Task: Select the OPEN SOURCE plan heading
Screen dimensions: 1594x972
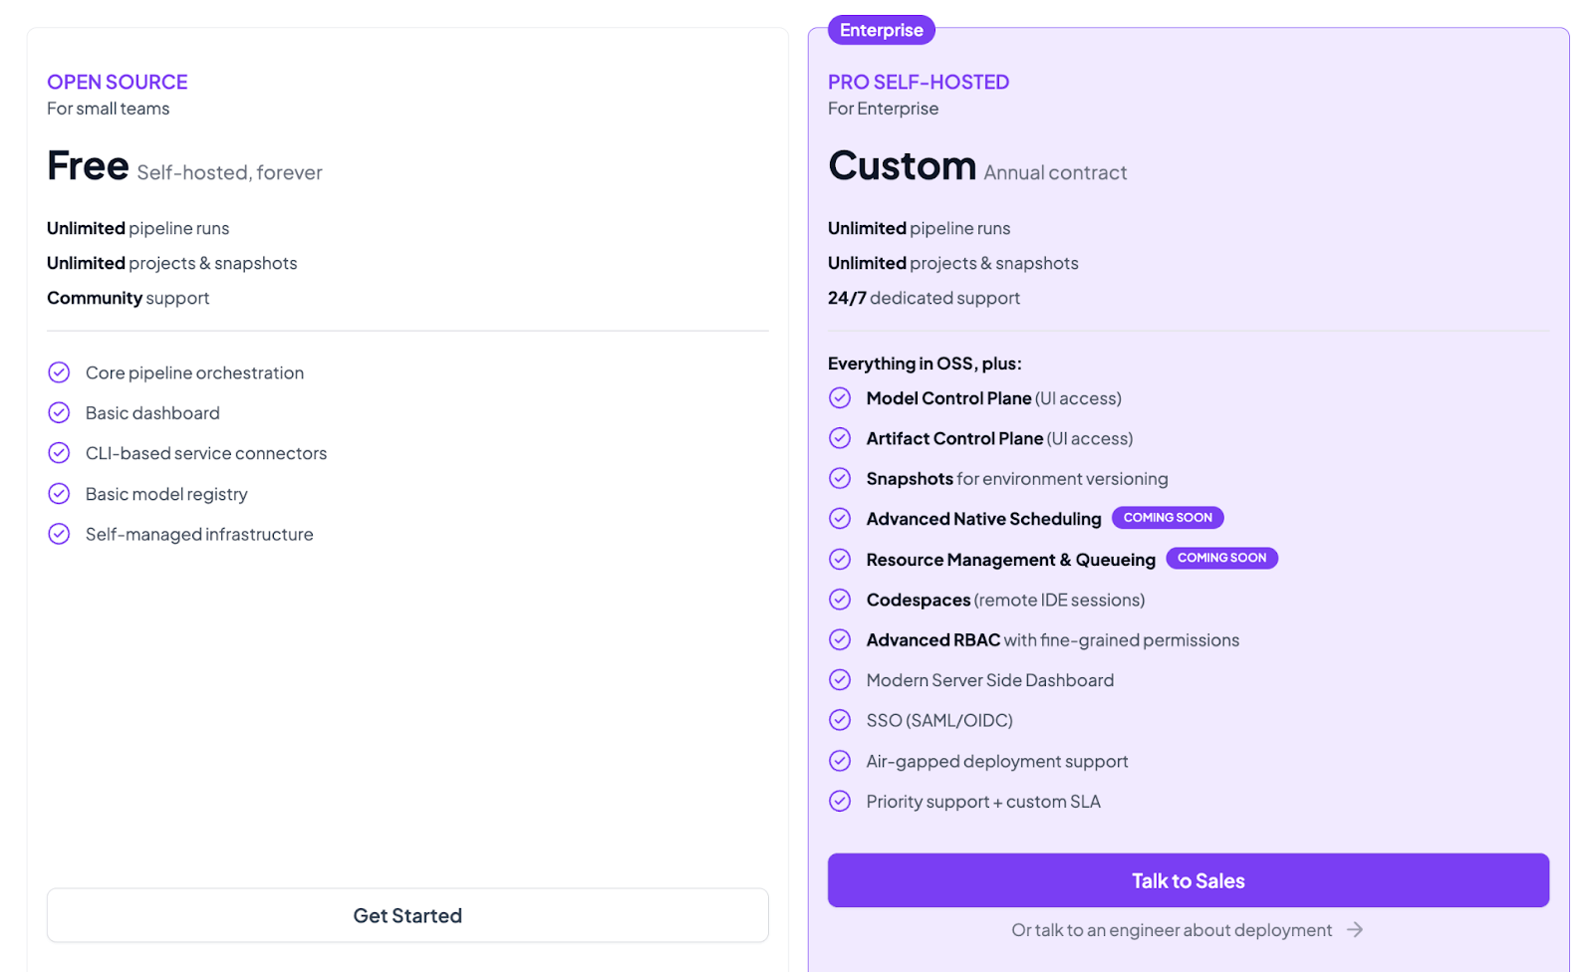Action: pyautogui.click(x=118, y=82)
